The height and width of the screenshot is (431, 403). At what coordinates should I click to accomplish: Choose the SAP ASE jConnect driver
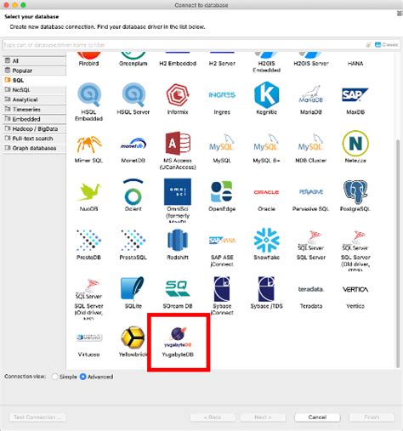pyautogui.click(x=222, y=251)
